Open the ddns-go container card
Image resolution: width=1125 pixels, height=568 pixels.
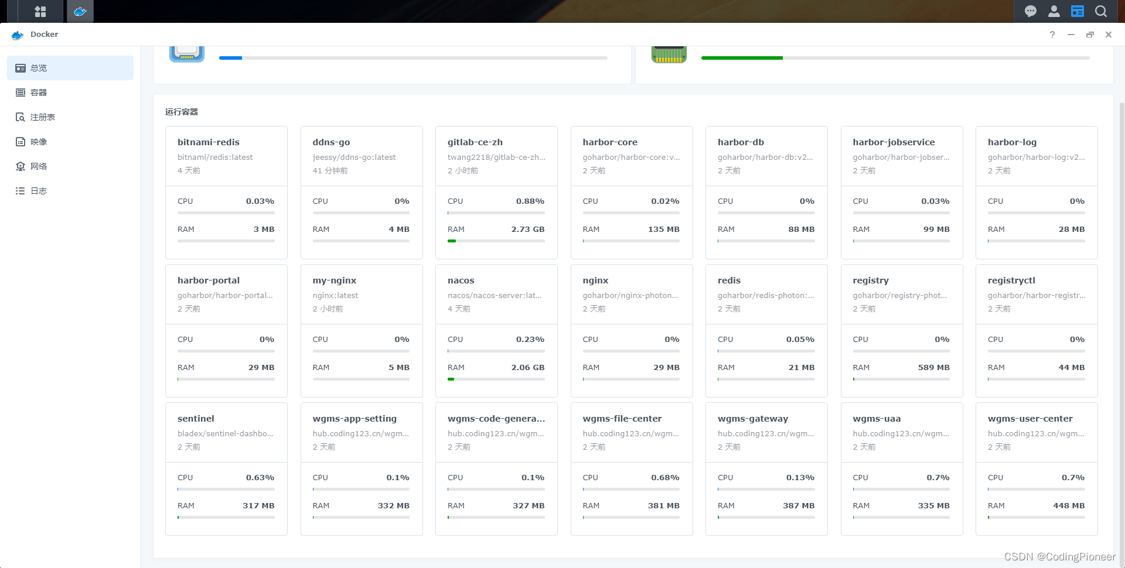tap(362, 193)
